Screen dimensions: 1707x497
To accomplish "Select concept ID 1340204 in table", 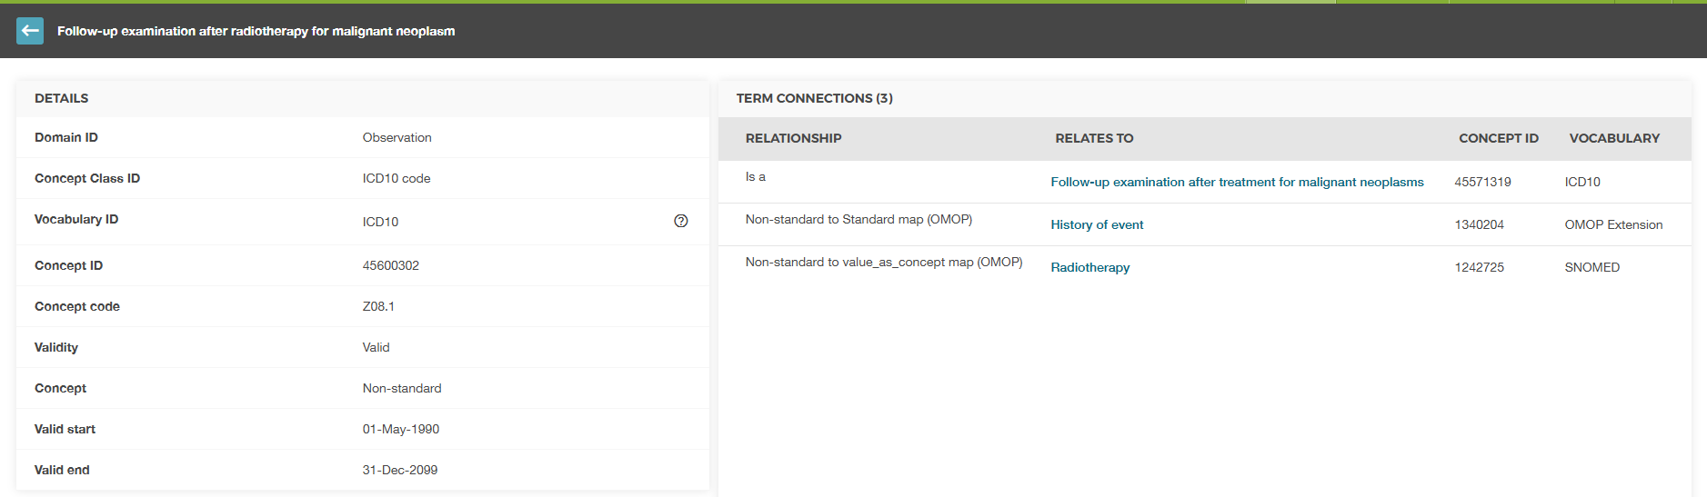I will coord(1479,224).
